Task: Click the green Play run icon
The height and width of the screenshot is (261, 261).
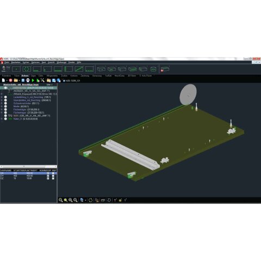Action: [33, 80]
